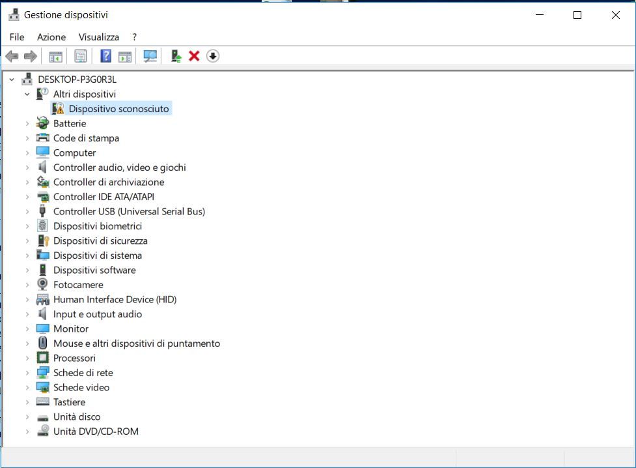
Task: Select the Schede di rete label
Action: (x=83, y=373)
